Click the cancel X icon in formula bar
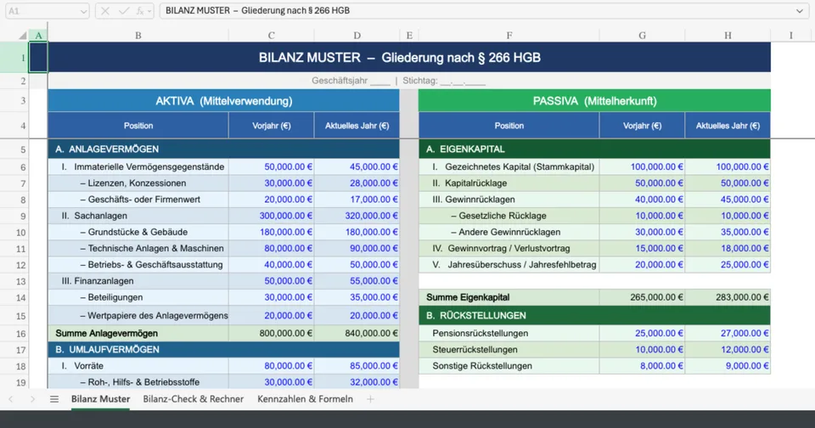815x428 pixels. (105, 11)
